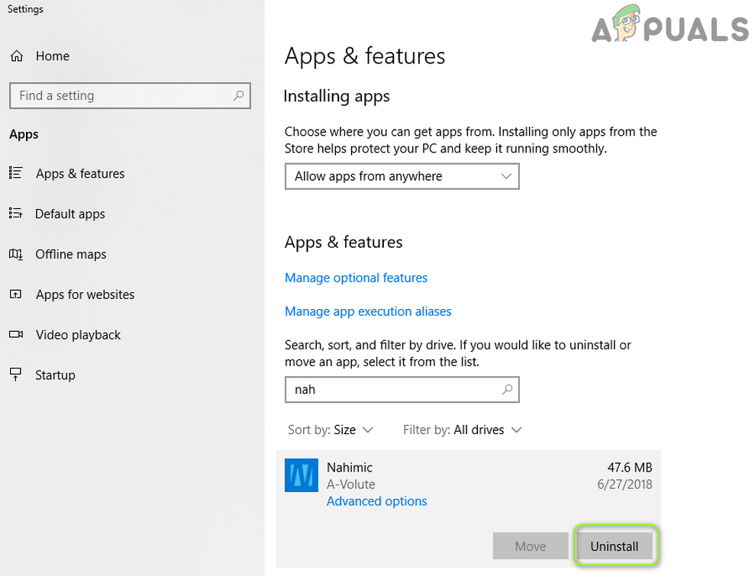Image resolution: width=755 pixels, height=576 pixels.
Task: Open Advanced options for Nahimic
Action: 376,501
